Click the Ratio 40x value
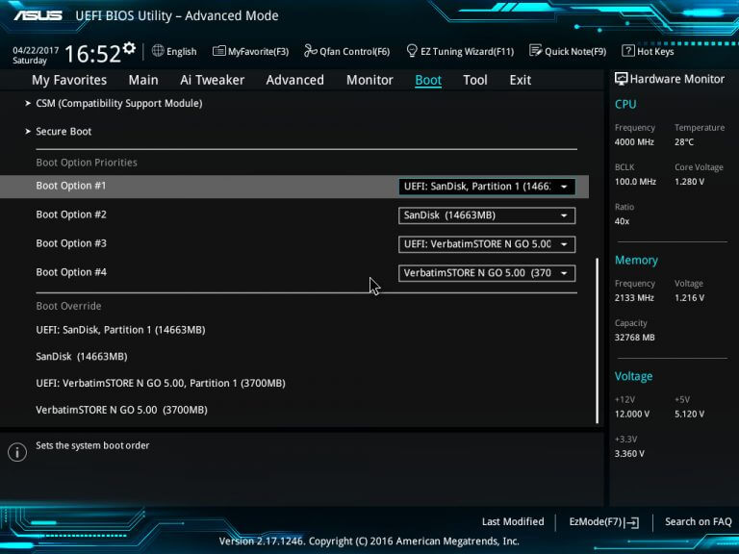Image resolution: width=739 pixels, height=554 pixels. point(622,221)
